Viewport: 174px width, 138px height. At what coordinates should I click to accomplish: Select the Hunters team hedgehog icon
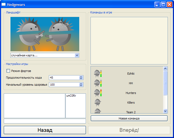(x=97, y=93)
